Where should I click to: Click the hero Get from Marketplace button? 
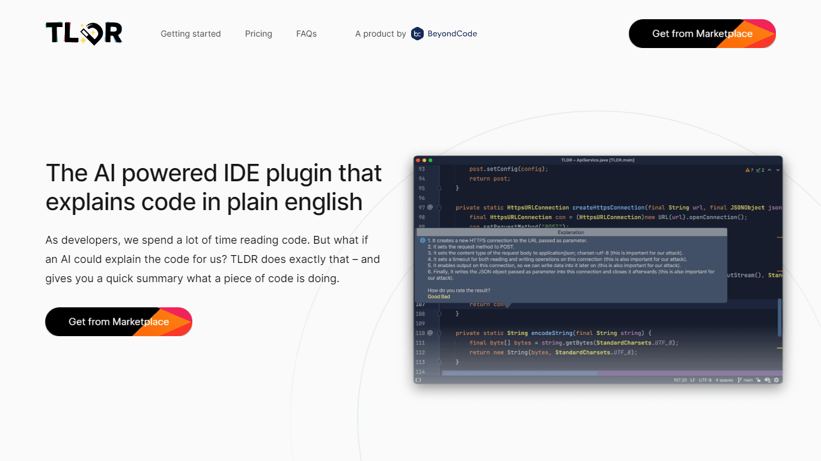(118, 322)
